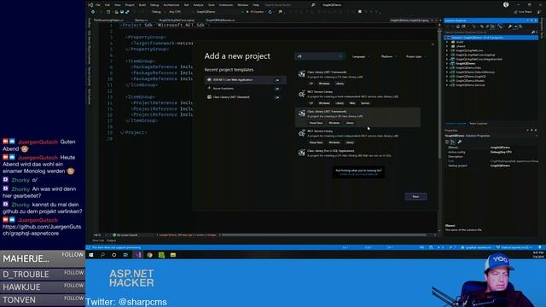Click the browser refresh toolbar icon
Image resolution: width=546 pixels, height=307 pixels.
click(270, 12)
